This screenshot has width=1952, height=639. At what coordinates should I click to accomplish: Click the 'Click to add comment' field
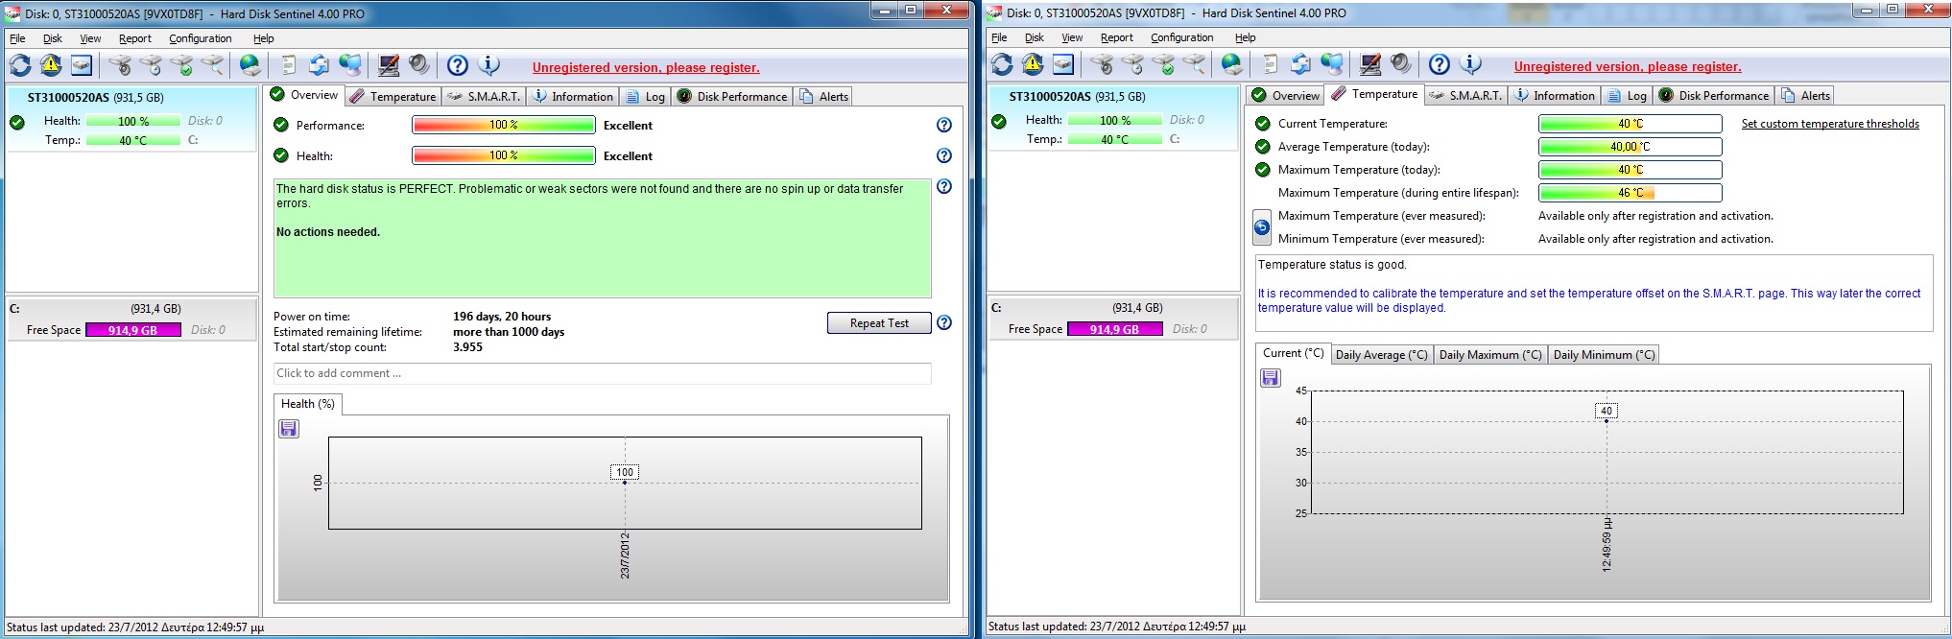603,373
